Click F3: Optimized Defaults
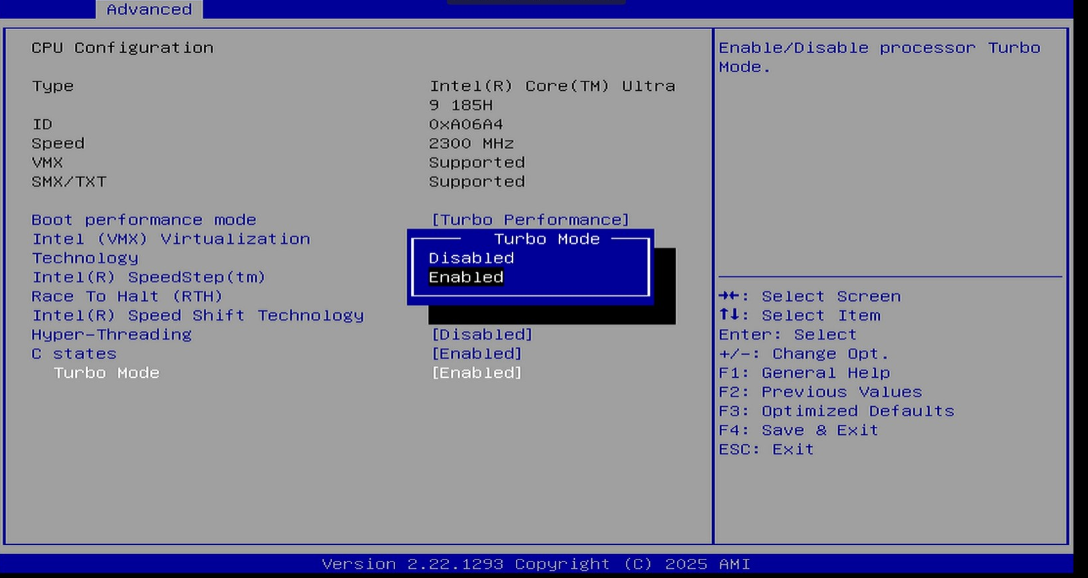 click(x=836, y=411)
